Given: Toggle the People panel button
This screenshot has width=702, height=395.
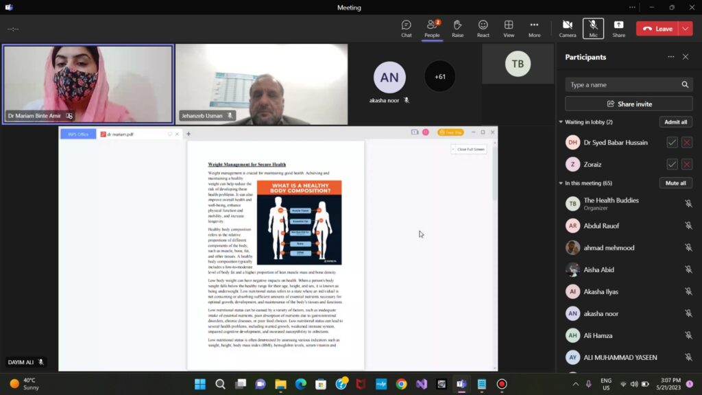Looking at the screenshot, I should pos(432,29).
